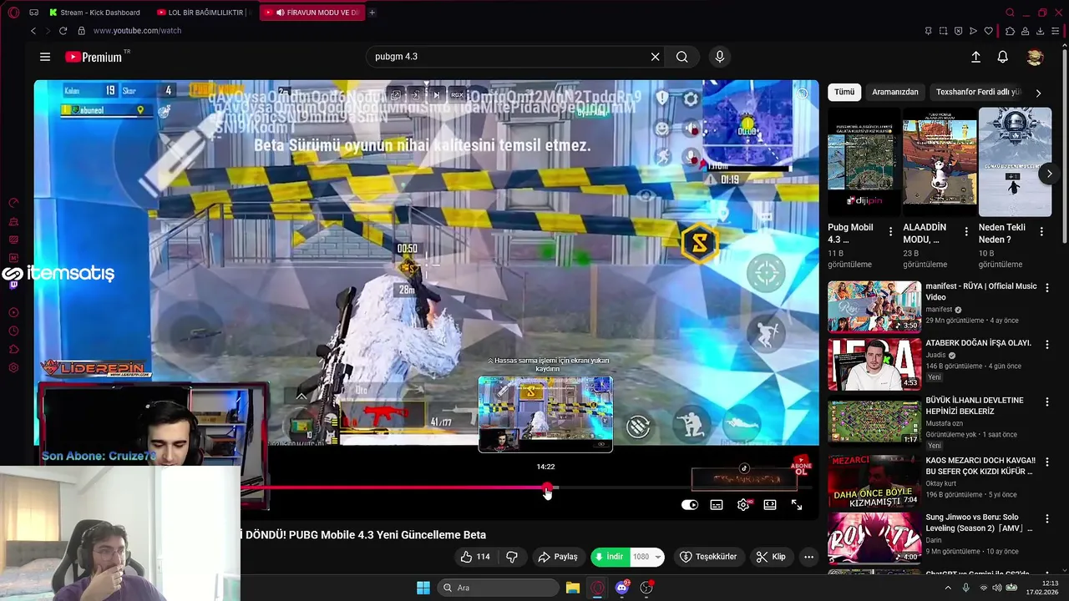Open Pubg Mobil 4.3 short thumbnail
The width and height of the screenshot is (1069, 601).
(864, 162)
